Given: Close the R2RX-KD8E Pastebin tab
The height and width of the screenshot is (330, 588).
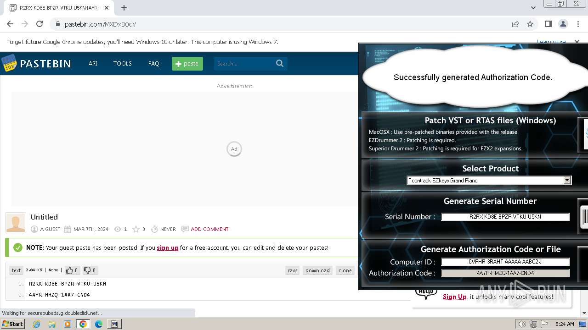Looking at the screenshot, I should click(107, 8).
